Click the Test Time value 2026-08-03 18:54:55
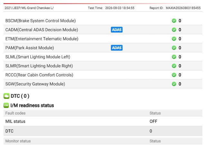Screen dimensions: 206x155 [120, 8]
